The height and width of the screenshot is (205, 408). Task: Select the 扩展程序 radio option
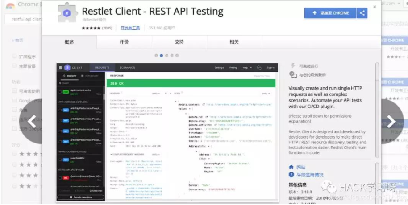pyautogui.click(x=15, y=57)
